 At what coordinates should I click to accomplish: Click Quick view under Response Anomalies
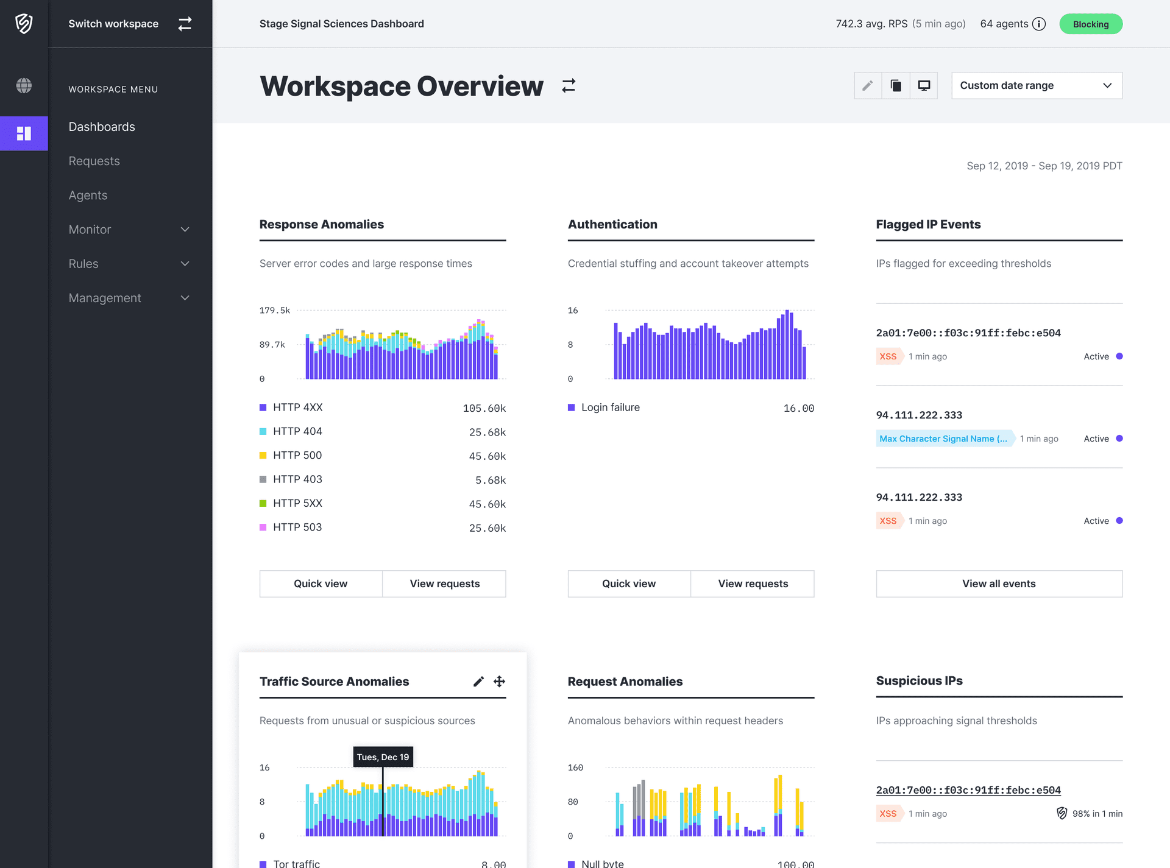pyautogui.click(x=321, y=584)
